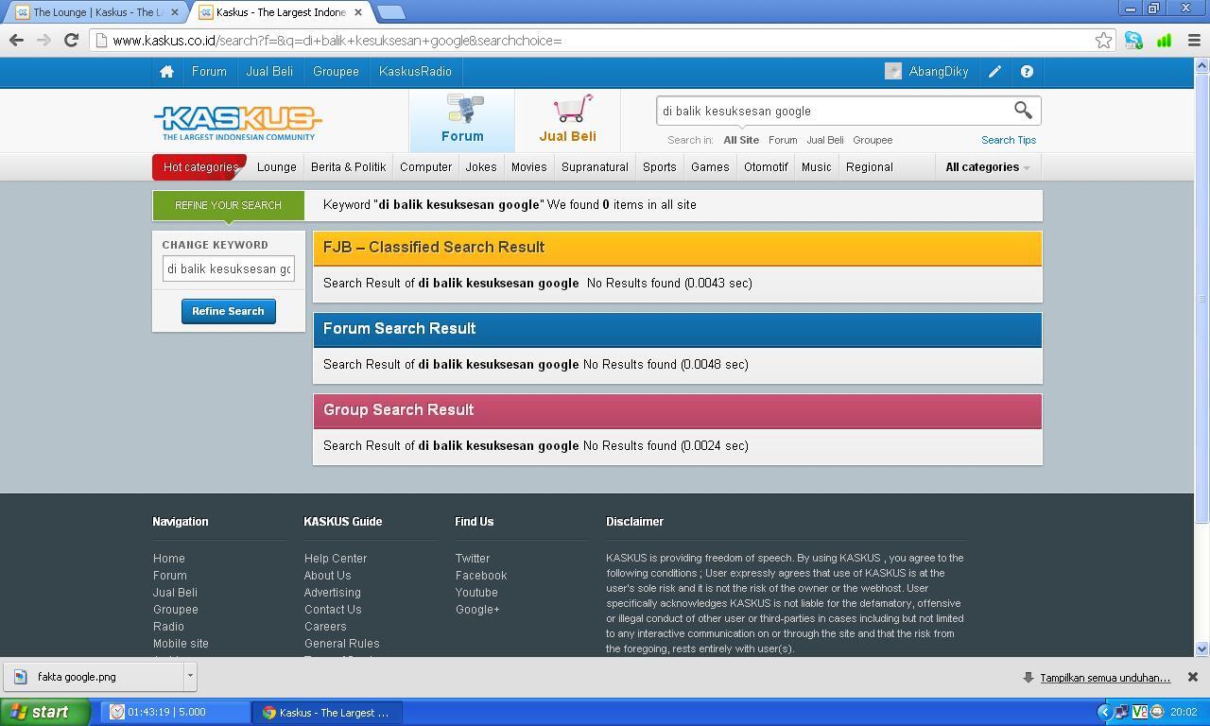Click the browser address bar
The height and width of the screenshot is (726, 1210).
pyautogui.click(x=600, y=41)
